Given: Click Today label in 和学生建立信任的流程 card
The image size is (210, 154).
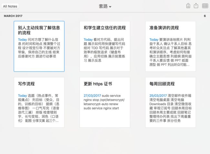Looking at the screenshot, I should [x=88, y=40].
